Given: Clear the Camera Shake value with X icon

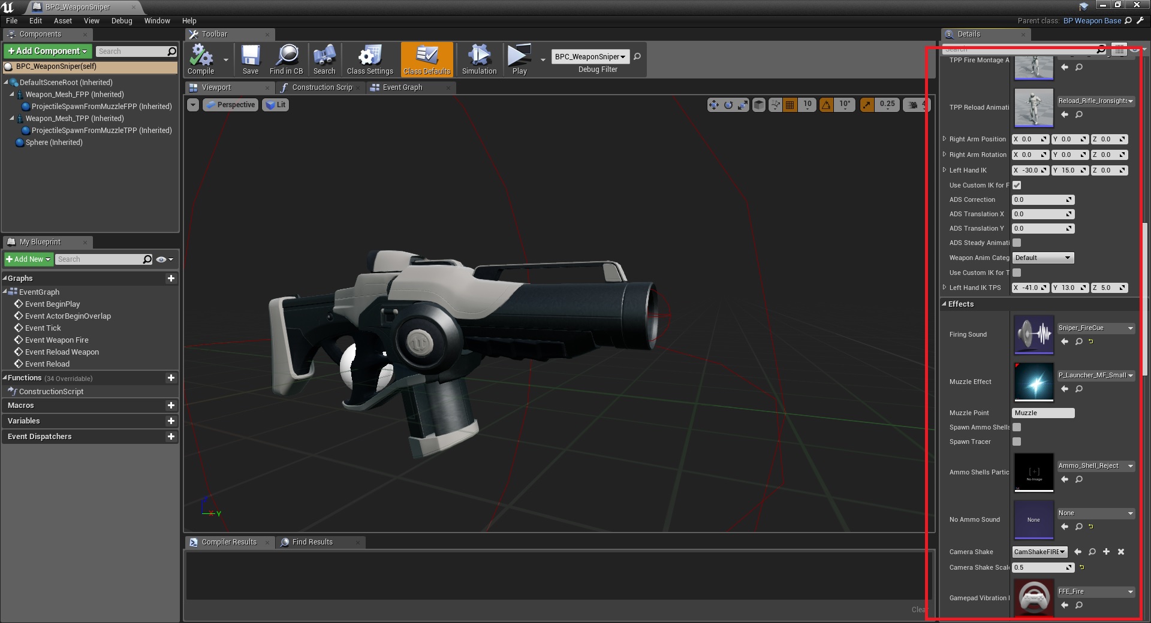Looking at the screenshot, I should (x=1121, y=552).
